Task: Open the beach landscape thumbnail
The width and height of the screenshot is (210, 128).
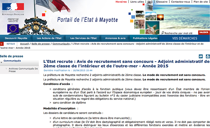Action: point(140,15)
